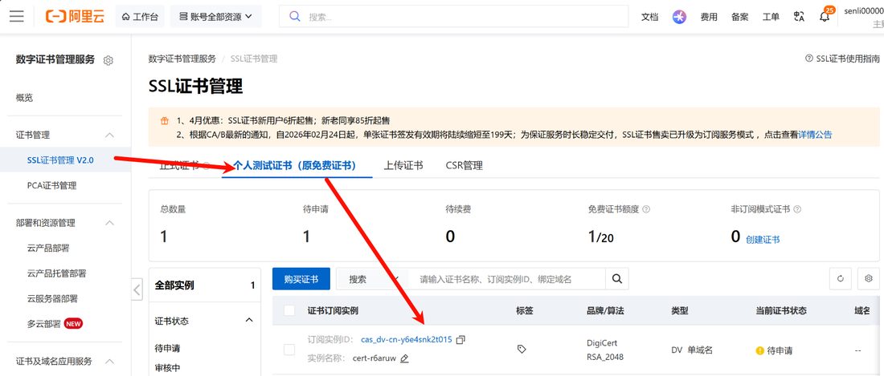Open the 搜索 type dropdown

pyautogui.click(x=372, y=279)
